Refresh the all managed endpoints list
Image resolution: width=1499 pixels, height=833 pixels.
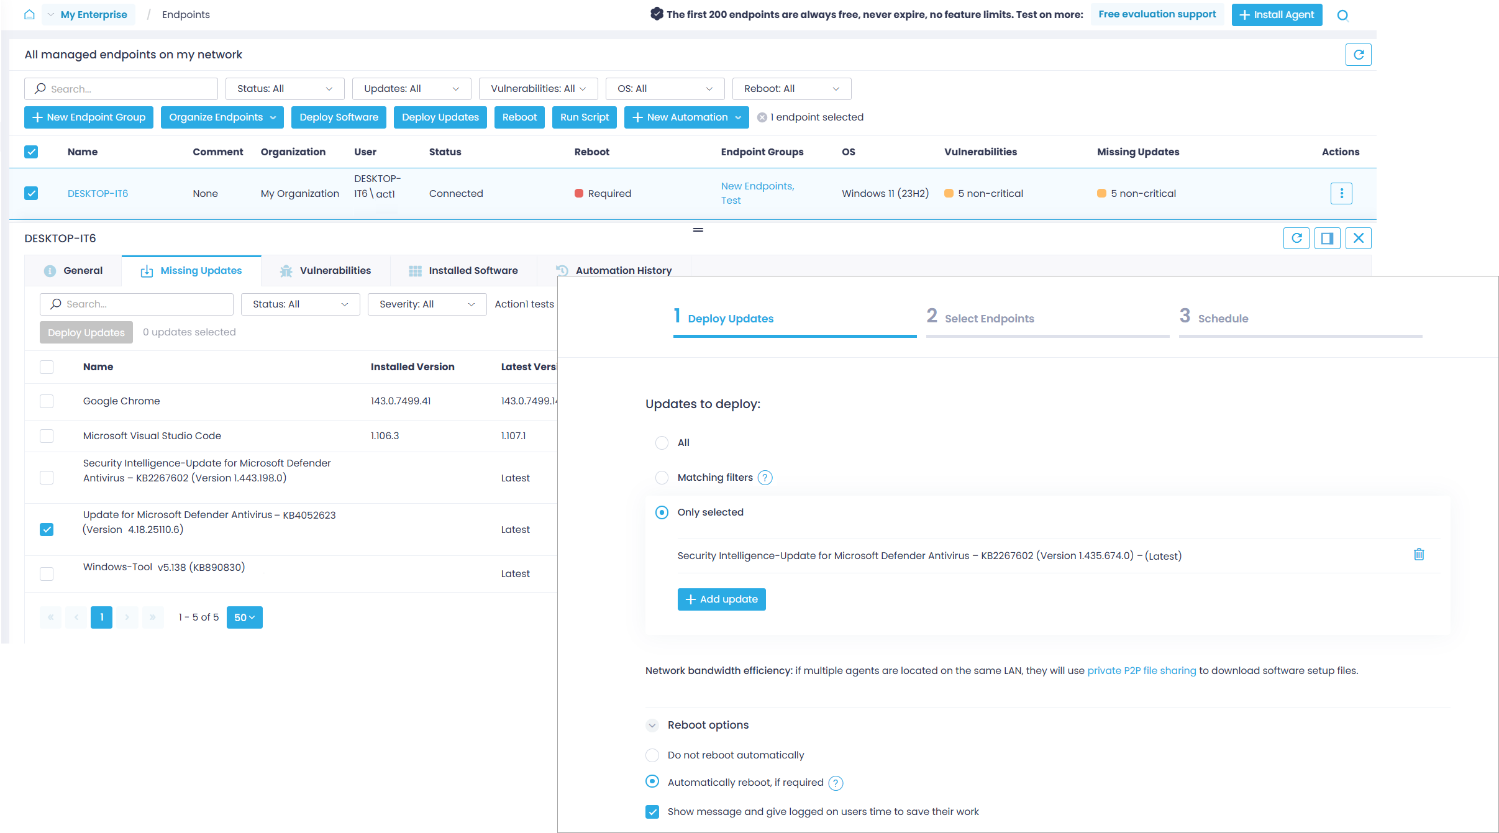pyautogui.click(x=1358, y=55)
